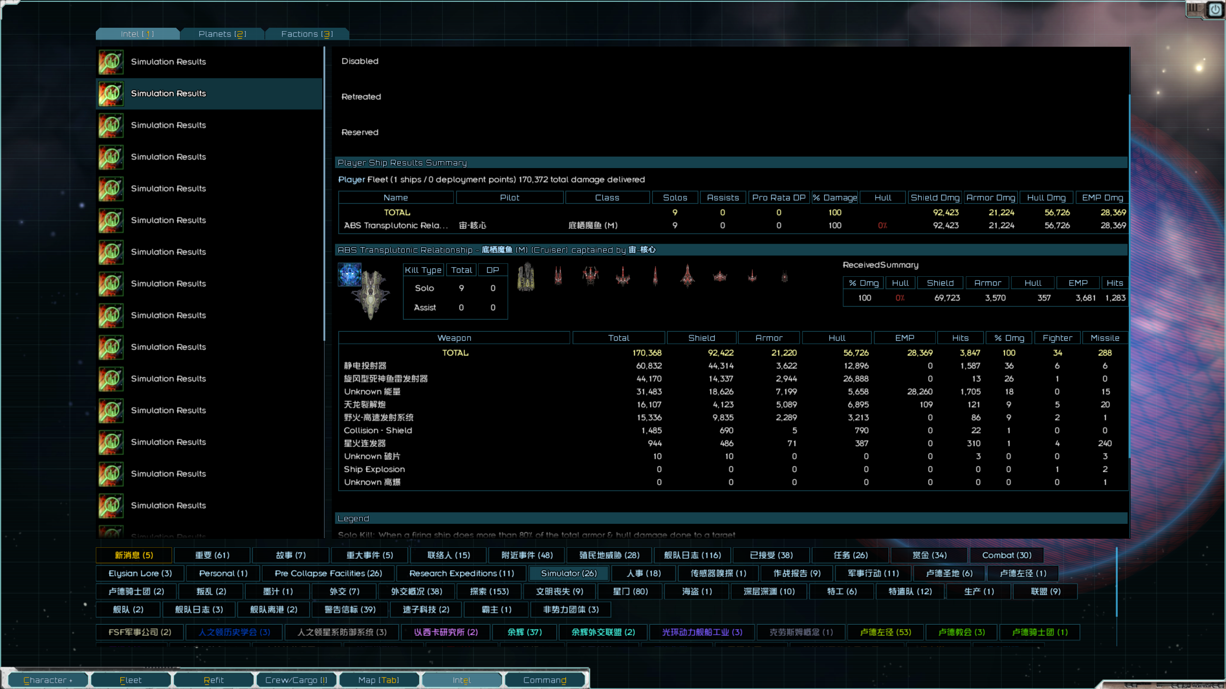
Task: Toggle the 探索 (153) filter tag
Action: click(489, 591)
